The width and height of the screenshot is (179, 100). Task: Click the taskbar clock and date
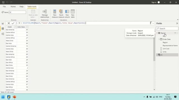(168, 97)
